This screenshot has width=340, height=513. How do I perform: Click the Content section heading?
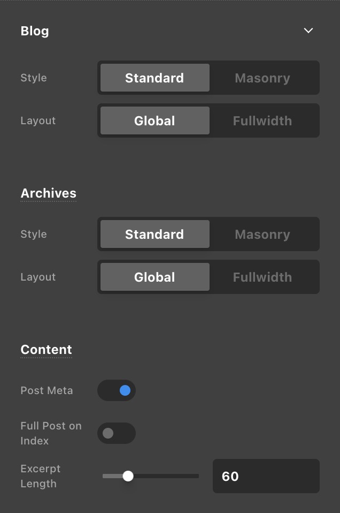46,350
